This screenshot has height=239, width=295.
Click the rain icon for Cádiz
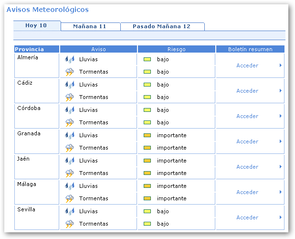point(70,85)
